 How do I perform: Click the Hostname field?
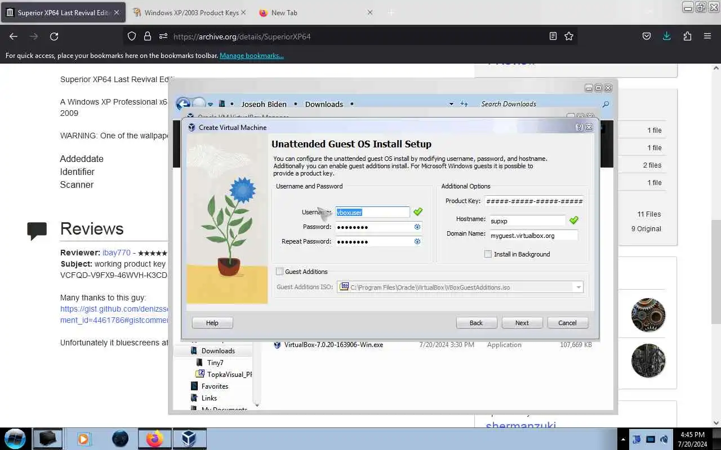pyautogui.click(x=527, y=220)
